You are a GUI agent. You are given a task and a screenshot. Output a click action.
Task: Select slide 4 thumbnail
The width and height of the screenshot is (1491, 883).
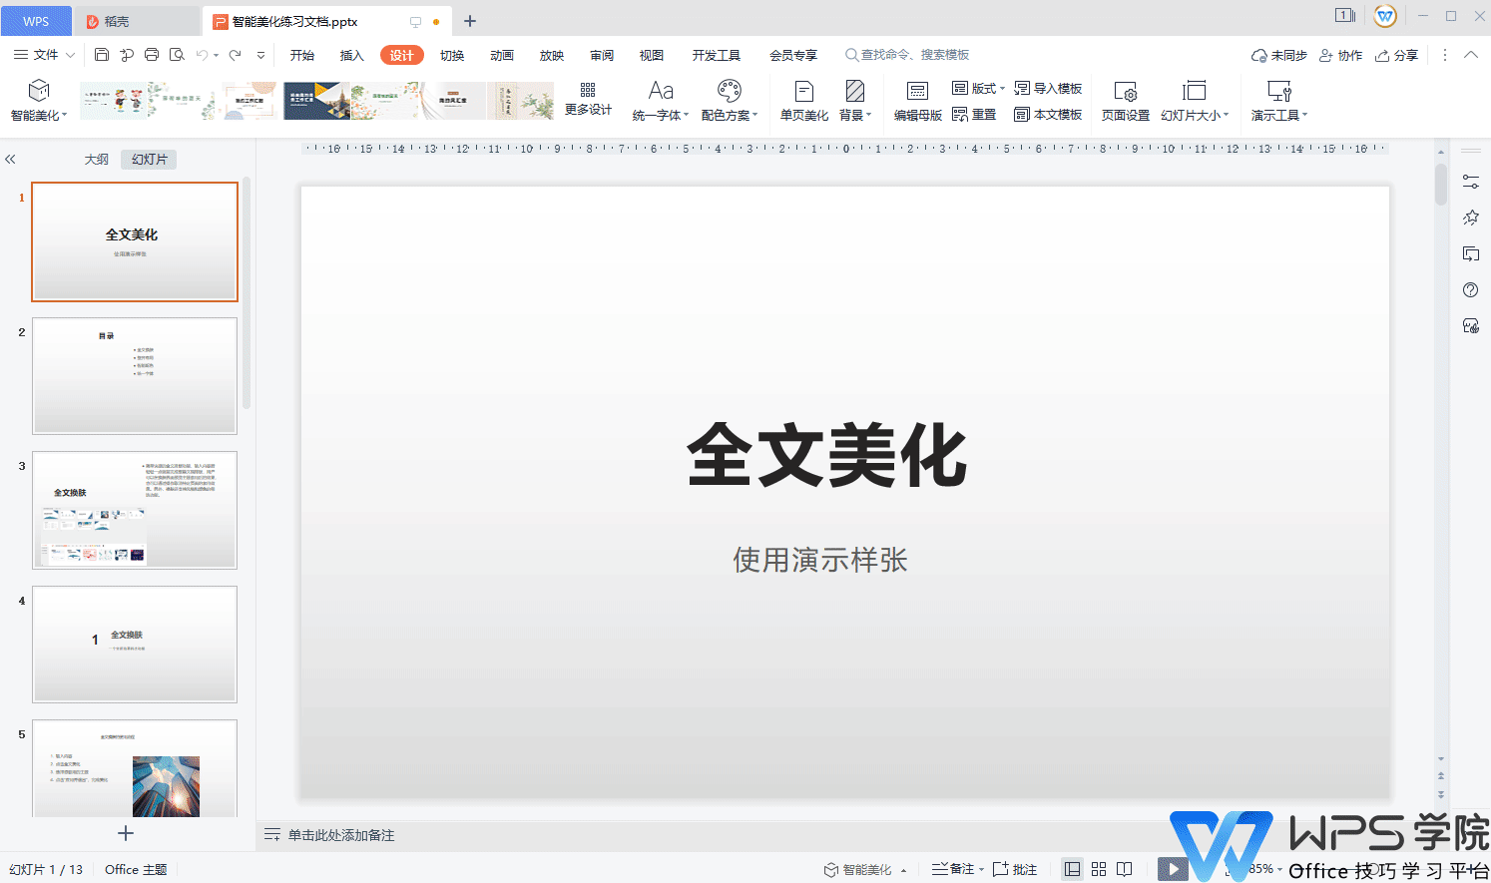click(135, 644)
